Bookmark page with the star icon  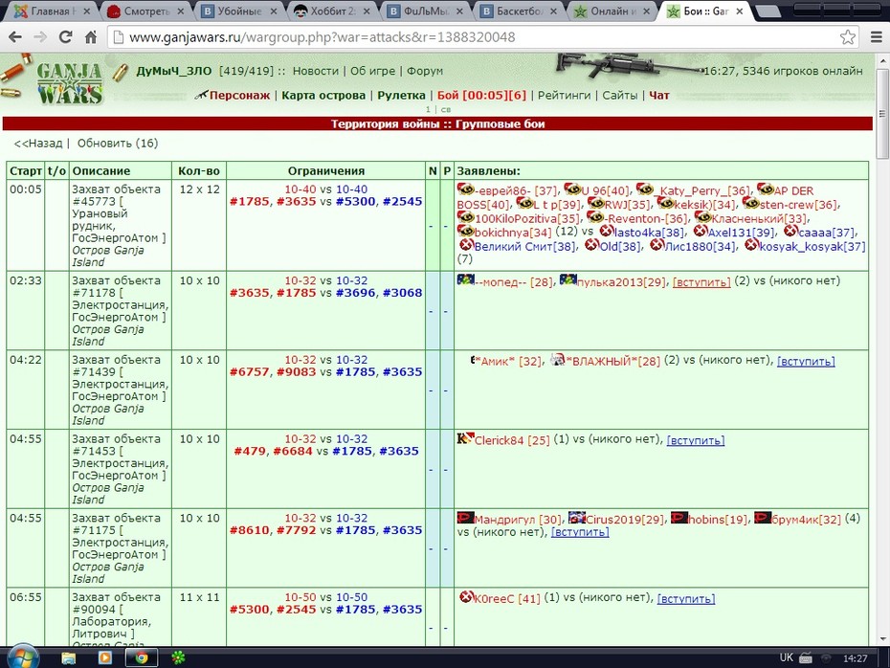(848, 37)
